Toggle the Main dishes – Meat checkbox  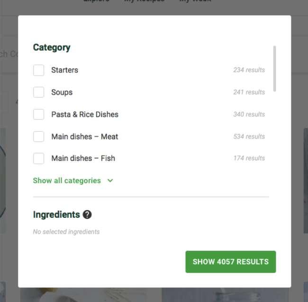pyautogui.click(x=39, y=136)
